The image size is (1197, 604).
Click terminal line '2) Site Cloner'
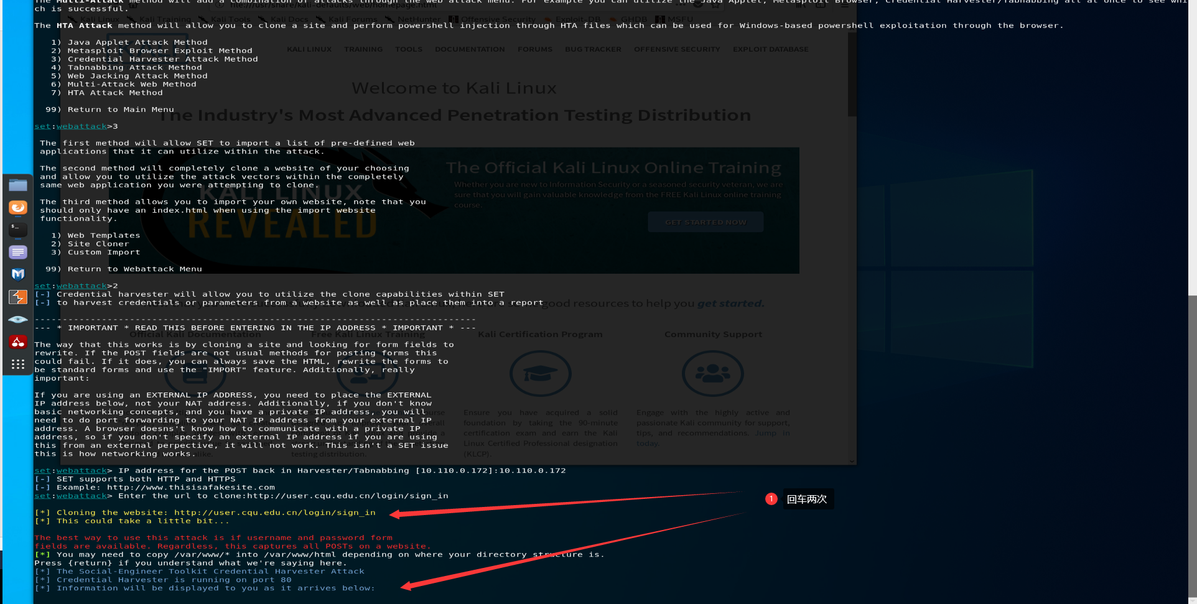click(90, 244)
